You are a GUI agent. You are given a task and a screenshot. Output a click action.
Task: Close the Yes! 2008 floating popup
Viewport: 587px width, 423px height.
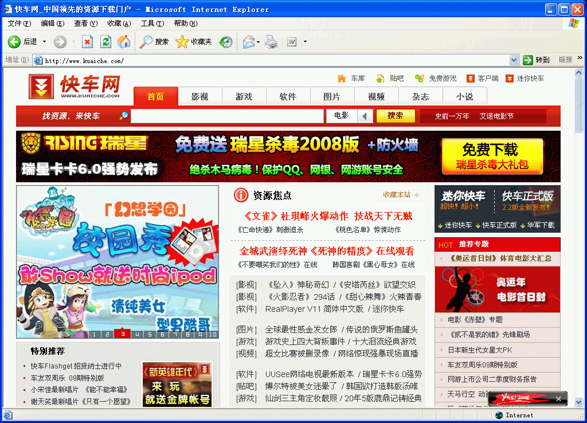(558, 399)
